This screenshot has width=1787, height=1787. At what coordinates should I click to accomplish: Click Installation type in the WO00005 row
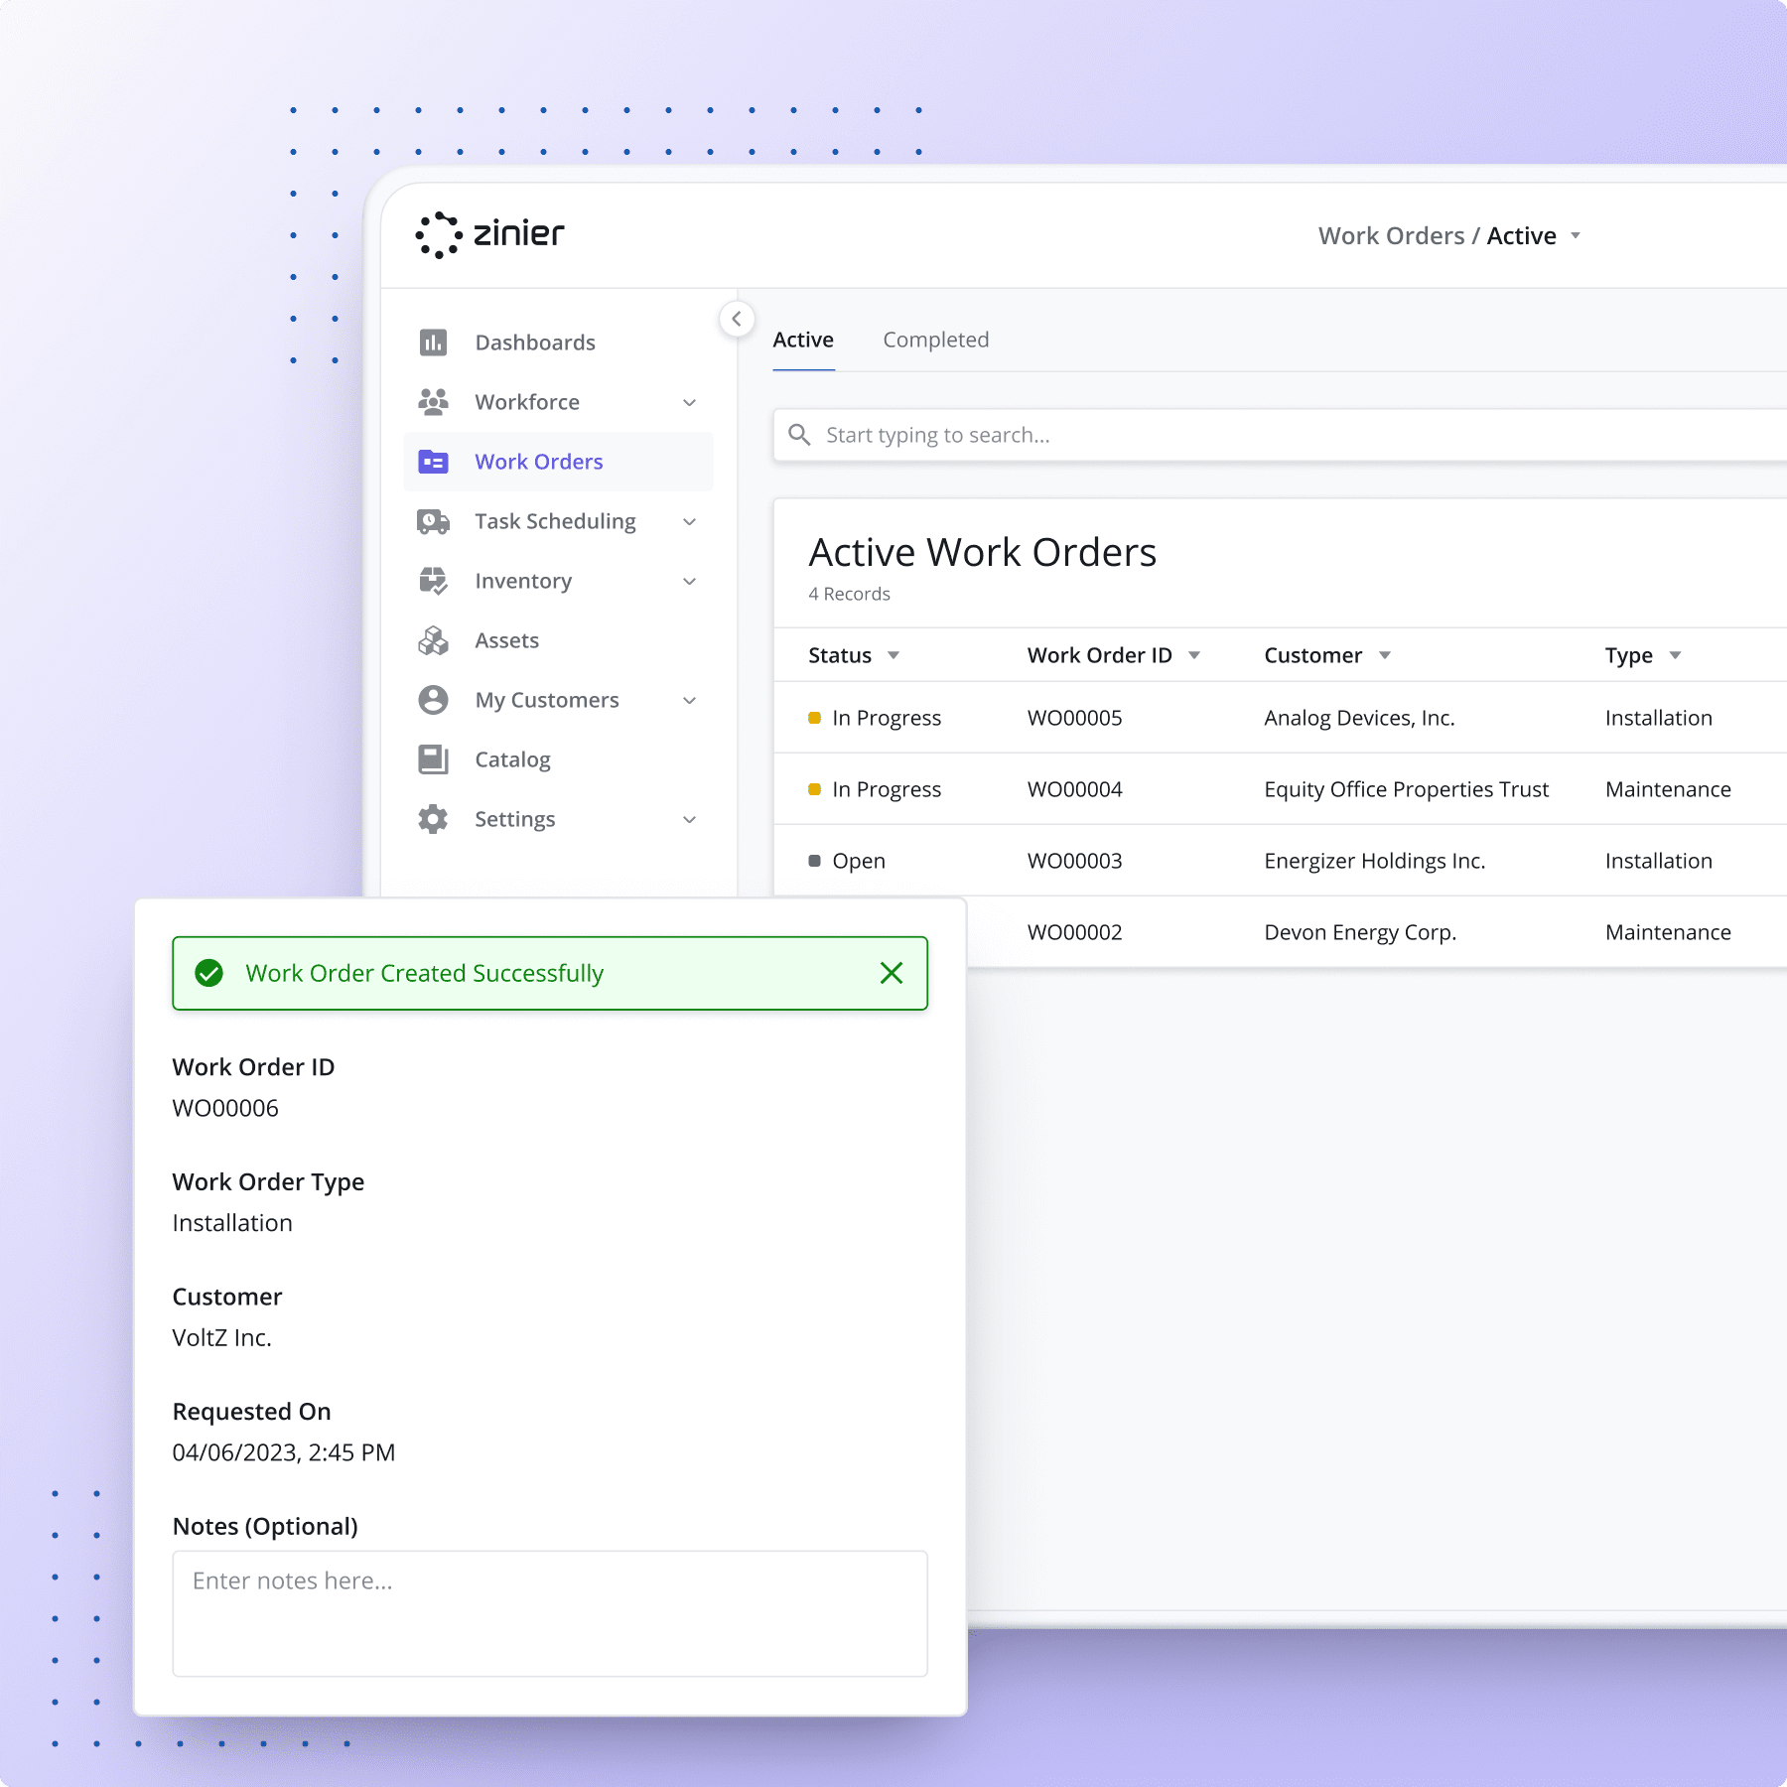point(1659,718)
